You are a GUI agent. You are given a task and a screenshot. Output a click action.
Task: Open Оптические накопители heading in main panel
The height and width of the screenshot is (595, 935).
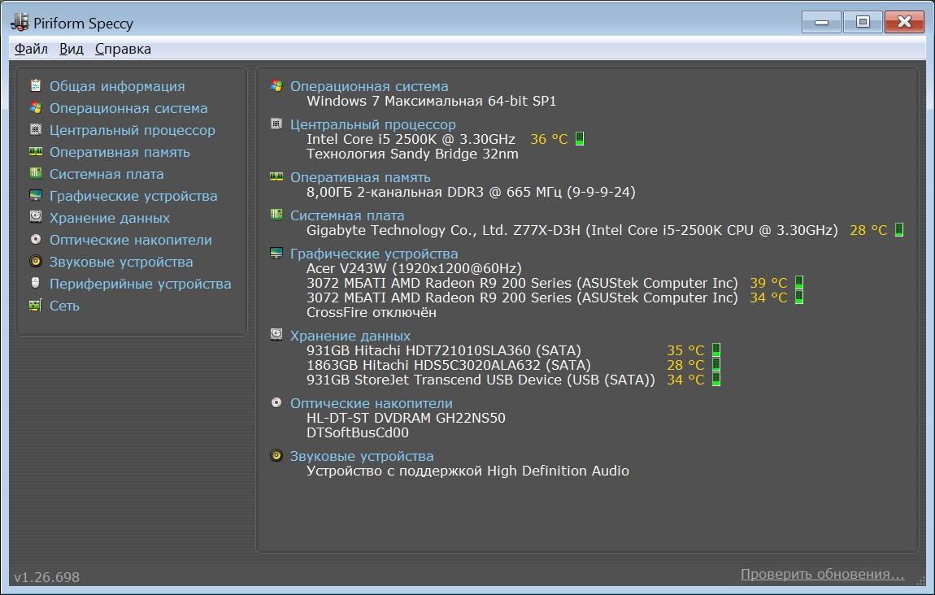coord(372,403)
